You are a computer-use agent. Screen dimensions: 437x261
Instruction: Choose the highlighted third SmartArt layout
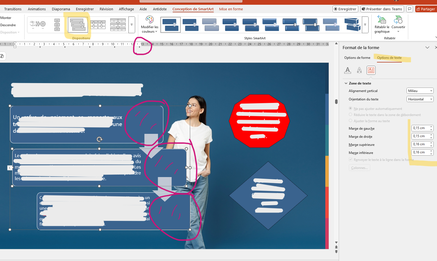(x=78, y=25)
